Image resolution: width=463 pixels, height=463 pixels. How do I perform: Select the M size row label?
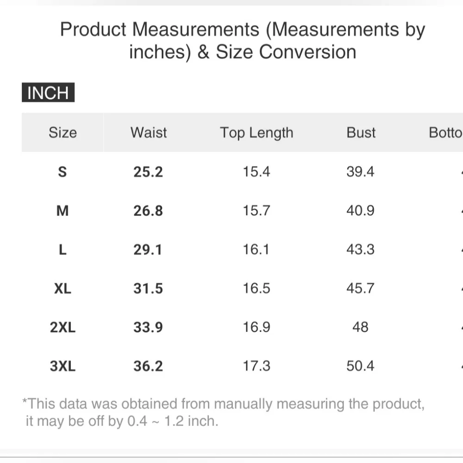[x=63, y=211]
